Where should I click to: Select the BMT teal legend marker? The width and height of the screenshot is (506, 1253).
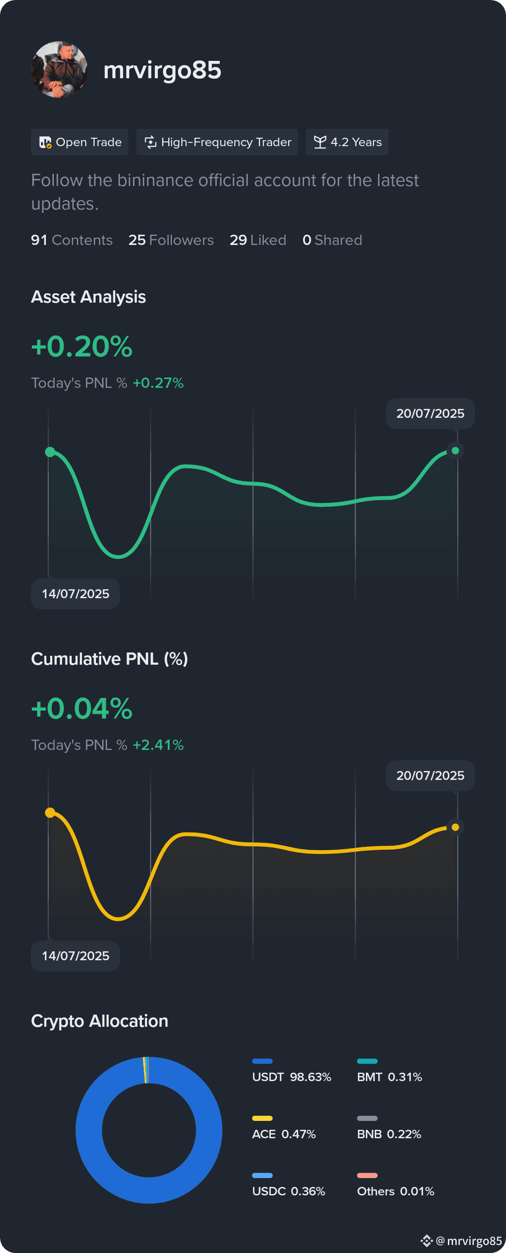367,1061
